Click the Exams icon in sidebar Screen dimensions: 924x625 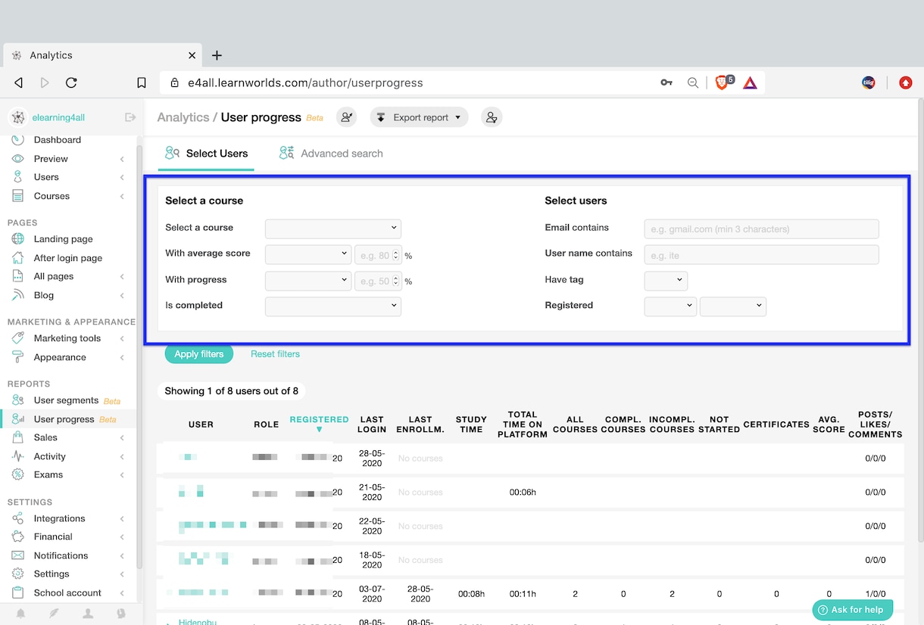click(x=17, y=474)
